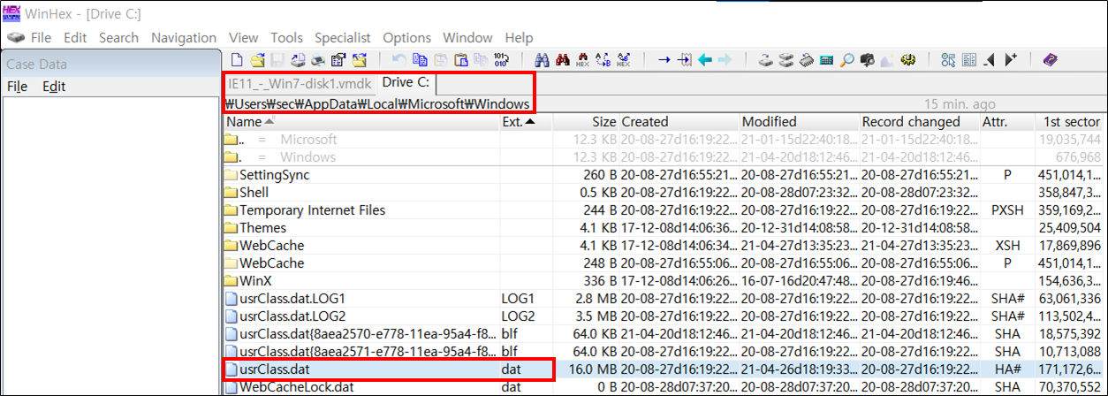Sort by the Name column header
The image size is (1108, 396).
coord(360,121)
